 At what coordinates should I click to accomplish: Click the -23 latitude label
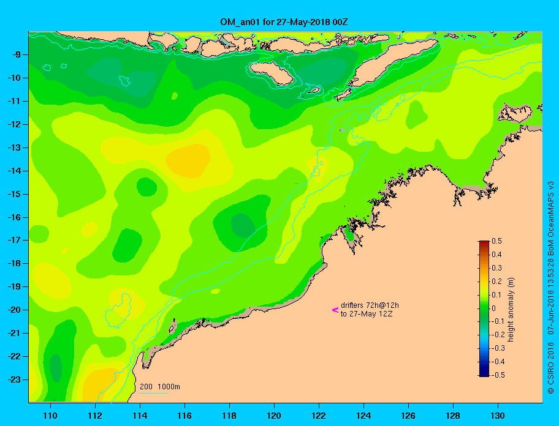tap(13, 379)
